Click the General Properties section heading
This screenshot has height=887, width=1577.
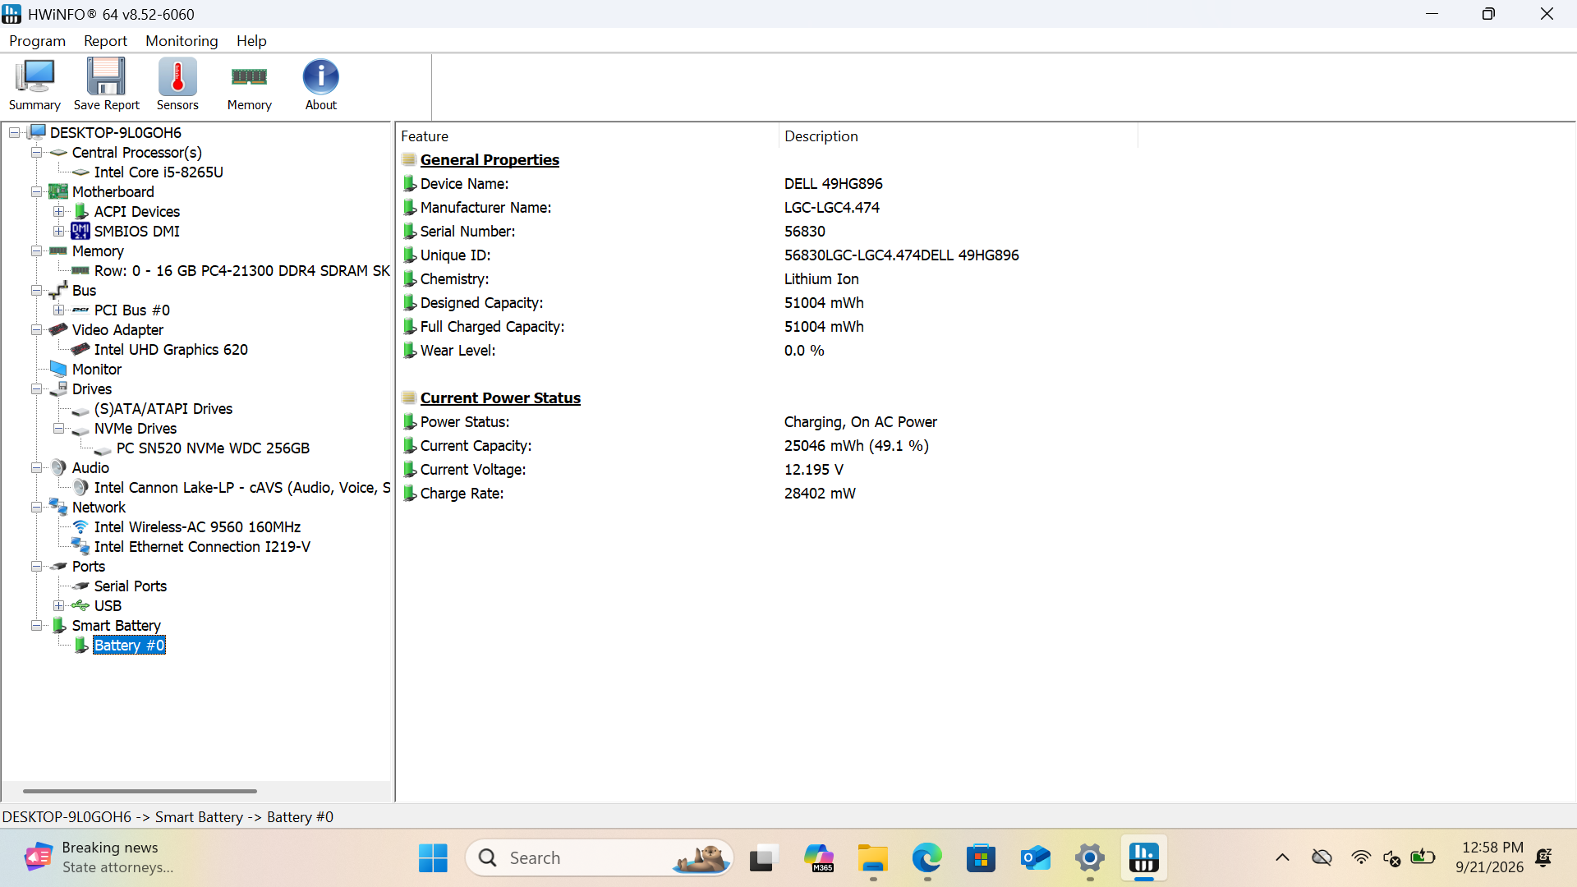(x=490, y=160)
